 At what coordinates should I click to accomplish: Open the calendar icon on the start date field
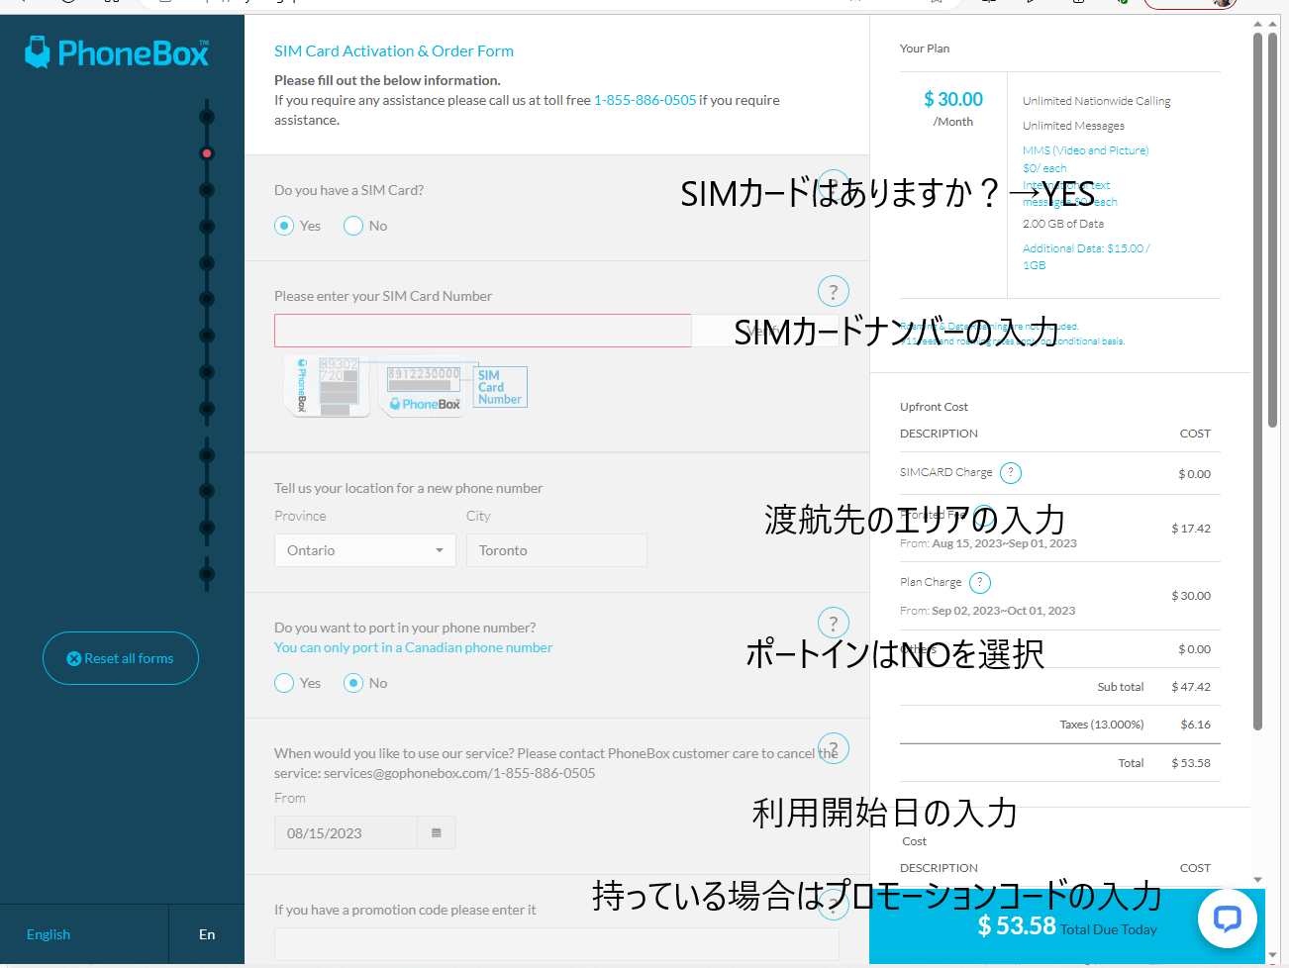[436, 832]
